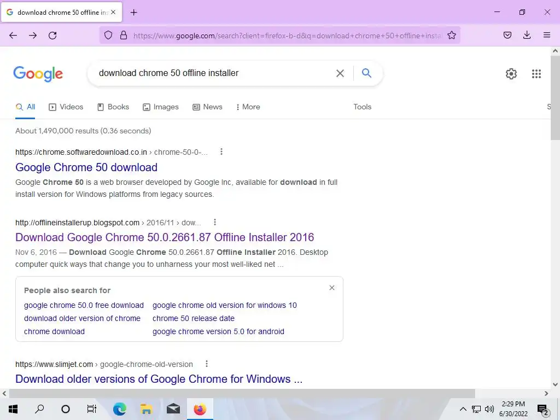Viewport: 560px width, 420px height.
Task: Open the taskbar clock showing 2:29 PM
Action: click(x=513, y=409)
